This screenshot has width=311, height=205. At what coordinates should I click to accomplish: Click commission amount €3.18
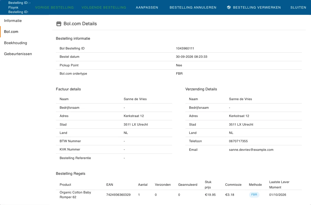click(x=230, y=195)
